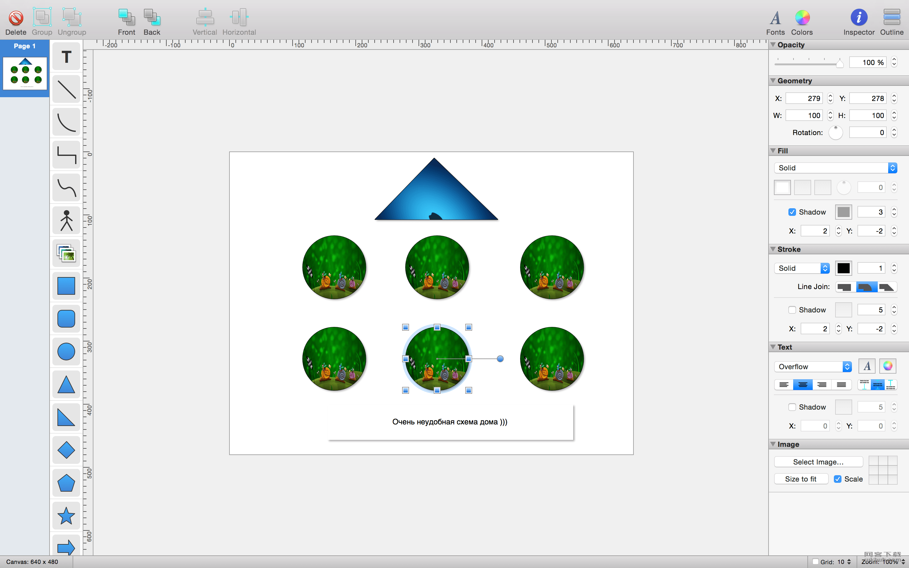Collapse the Image section
The width and height of the screenshot is (909, 568).
tap(773, 444)
